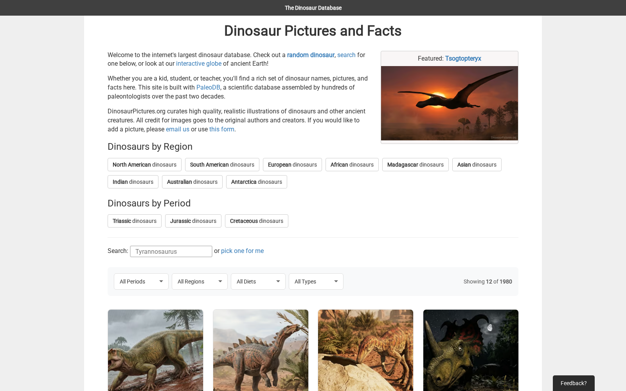Select Antarctica dinosaurs button
The width and height of the screenshot is (626, 391).
pyautogui.click(x=257, y=182)
